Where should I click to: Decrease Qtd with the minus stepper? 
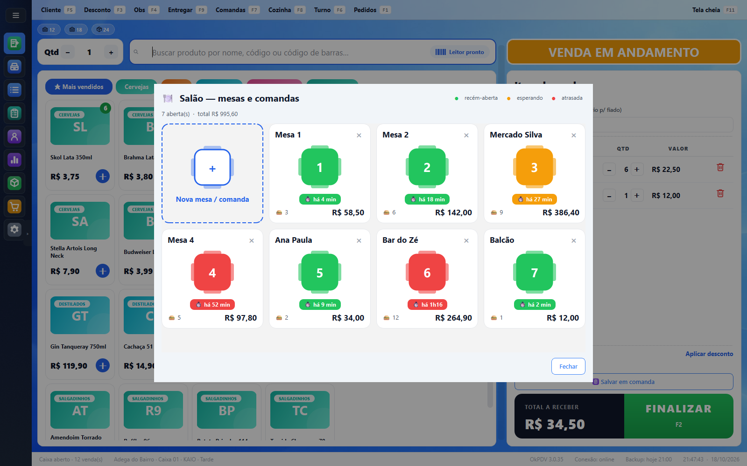coord(68,52)
